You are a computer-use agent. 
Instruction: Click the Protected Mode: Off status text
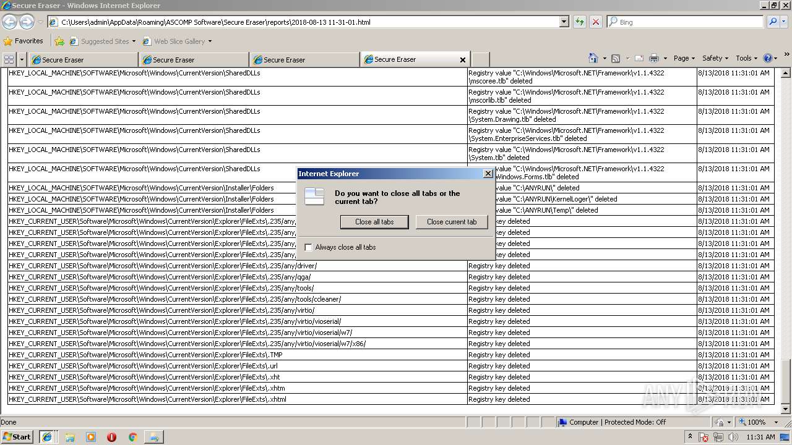coord(635,422)
